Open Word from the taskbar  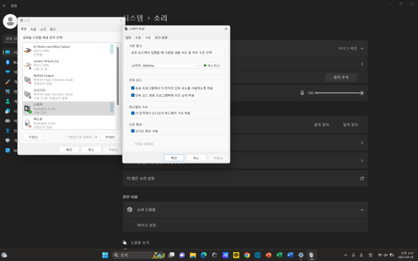coord(290,255)
